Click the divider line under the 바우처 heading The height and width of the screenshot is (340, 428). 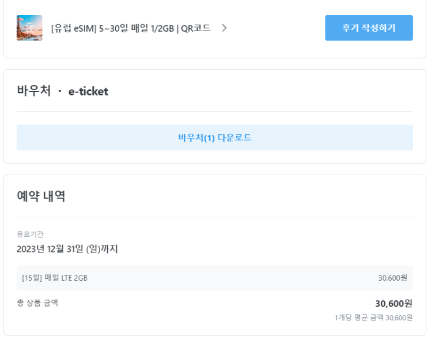(x=214, y=111)
